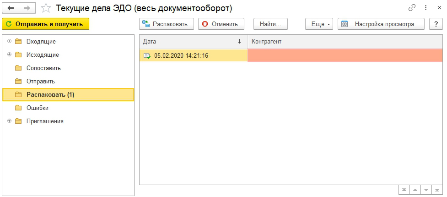This screenshot has height=197, width=447.
Task: Open the Еще dropdown menu
Action: point(319,24)
